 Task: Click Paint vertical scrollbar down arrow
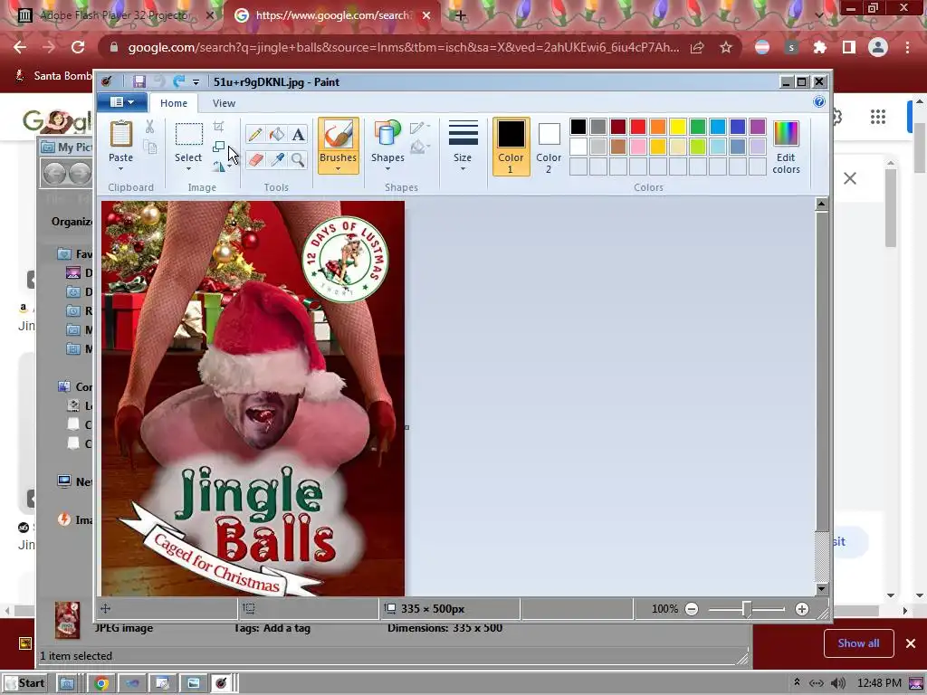pyautogui.click(x=821, y=588)
